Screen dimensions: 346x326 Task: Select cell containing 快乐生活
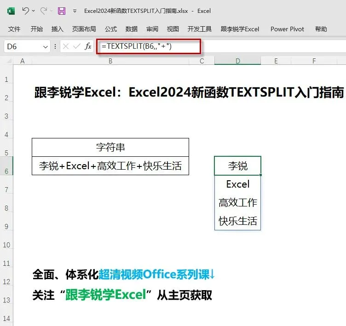238,221
